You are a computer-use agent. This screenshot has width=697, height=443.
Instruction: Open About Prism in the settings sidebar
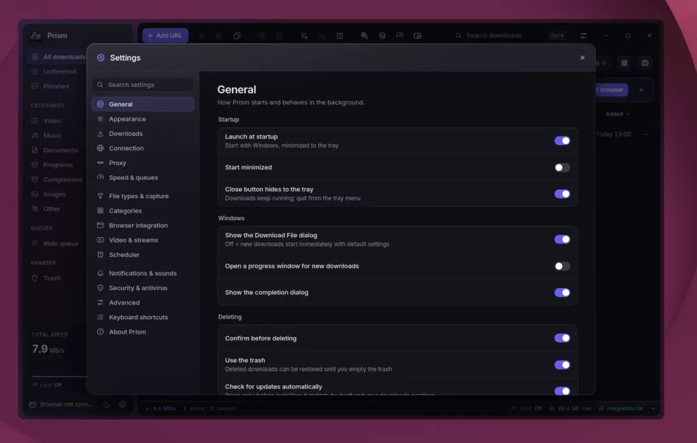[x=143, y=332]
